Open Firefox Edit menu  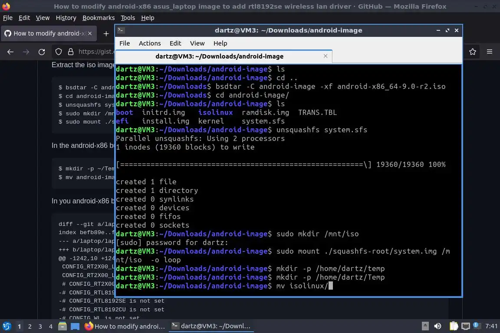point(24,18)
